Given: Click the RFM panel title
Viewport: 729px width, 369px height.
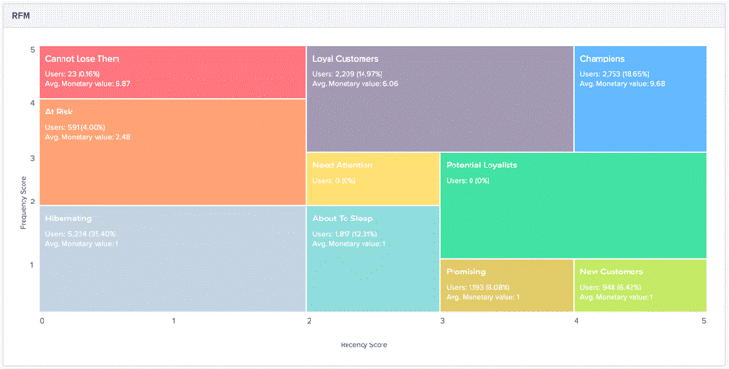Looking at the screenshot, I should click(x=21, y=16).
